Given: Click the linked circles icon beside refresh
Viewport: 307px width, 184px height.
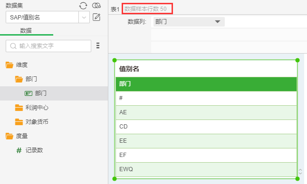Looking at the screenshot, I should pos(96,6).
